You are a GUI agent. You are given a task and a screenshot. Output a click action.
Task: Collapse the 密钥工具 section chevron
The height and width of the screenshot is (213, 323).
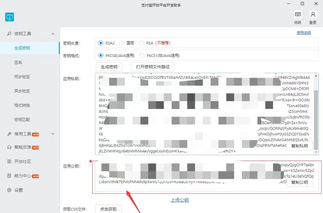point(53,34)
